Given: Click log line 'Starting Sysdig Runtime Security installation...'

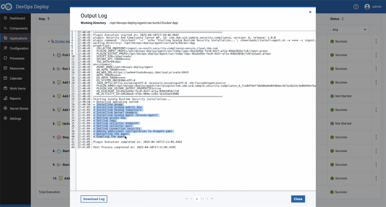Looking at the screenshot, I should click(132, 99).
